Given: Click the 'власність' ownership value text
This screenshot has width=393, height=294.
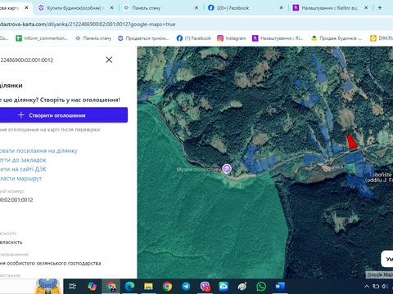Looking at the screenshot, I should (11, 243).
